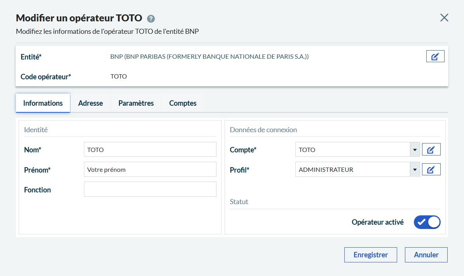Viewport: 464px width, 276px height.
Task: Expand the Compte dropdown arrow
Action: point(415,150)
